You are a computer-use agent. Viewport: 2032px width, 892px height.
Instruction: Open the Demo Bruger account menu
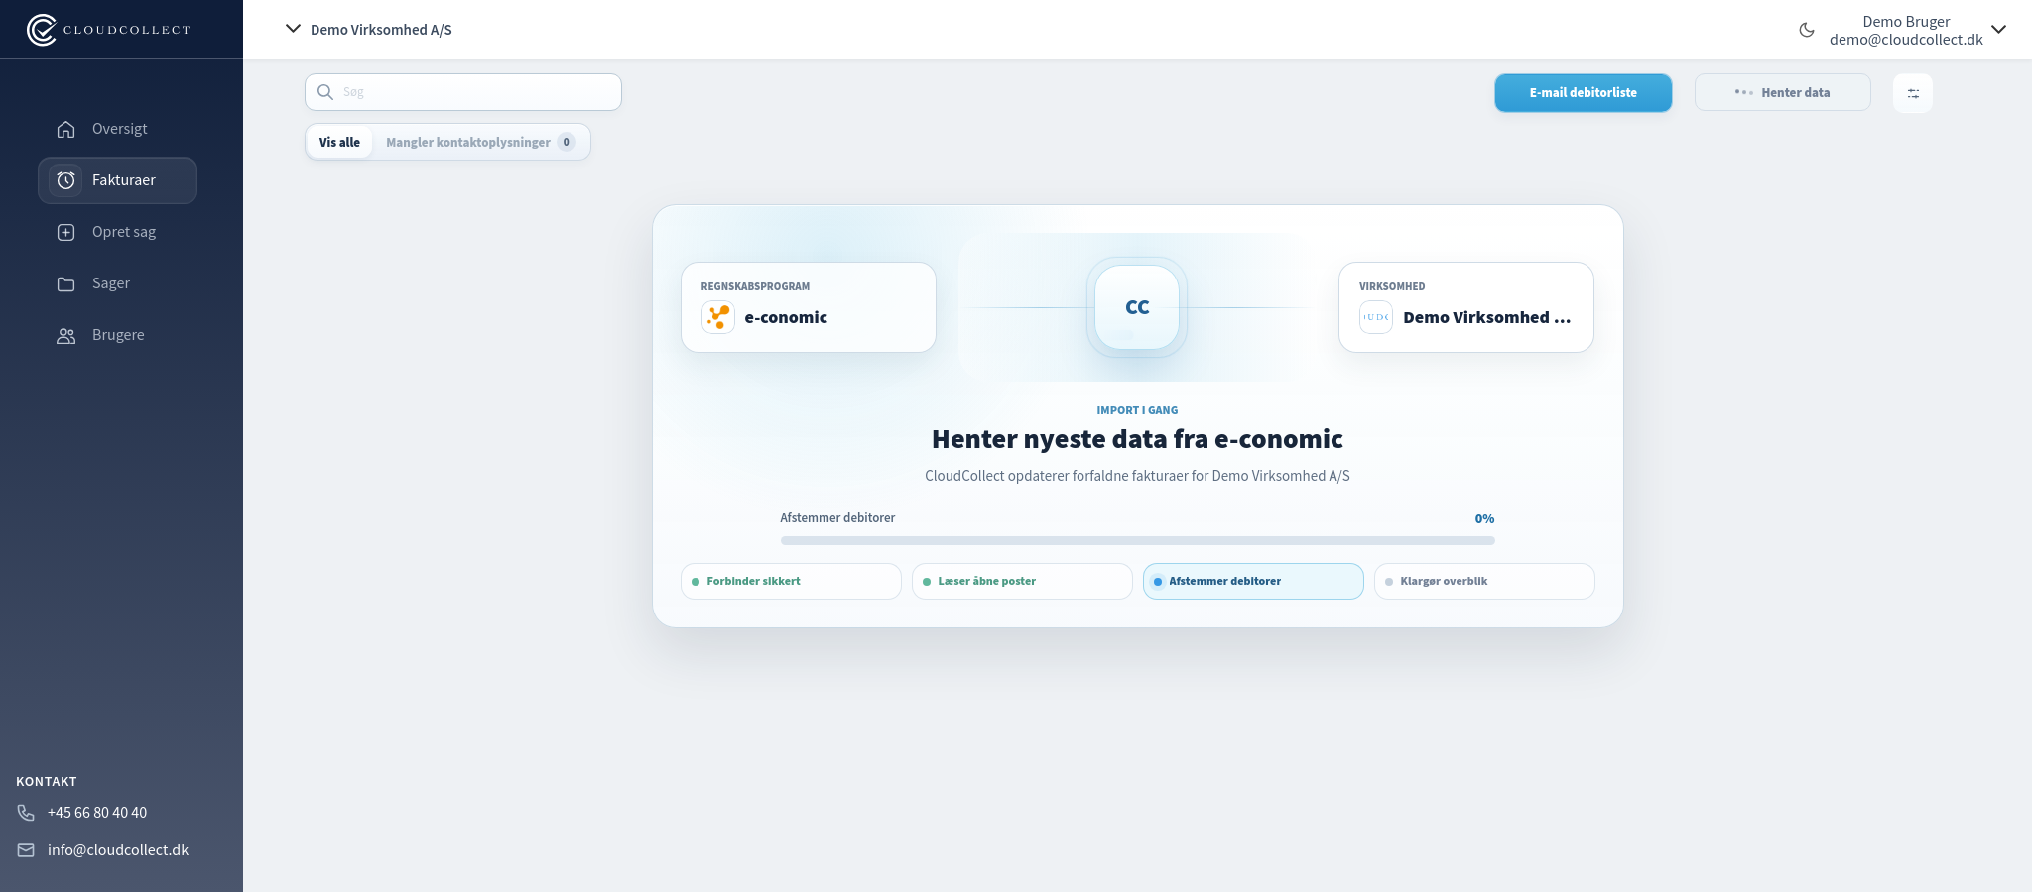pos(1917,30)
